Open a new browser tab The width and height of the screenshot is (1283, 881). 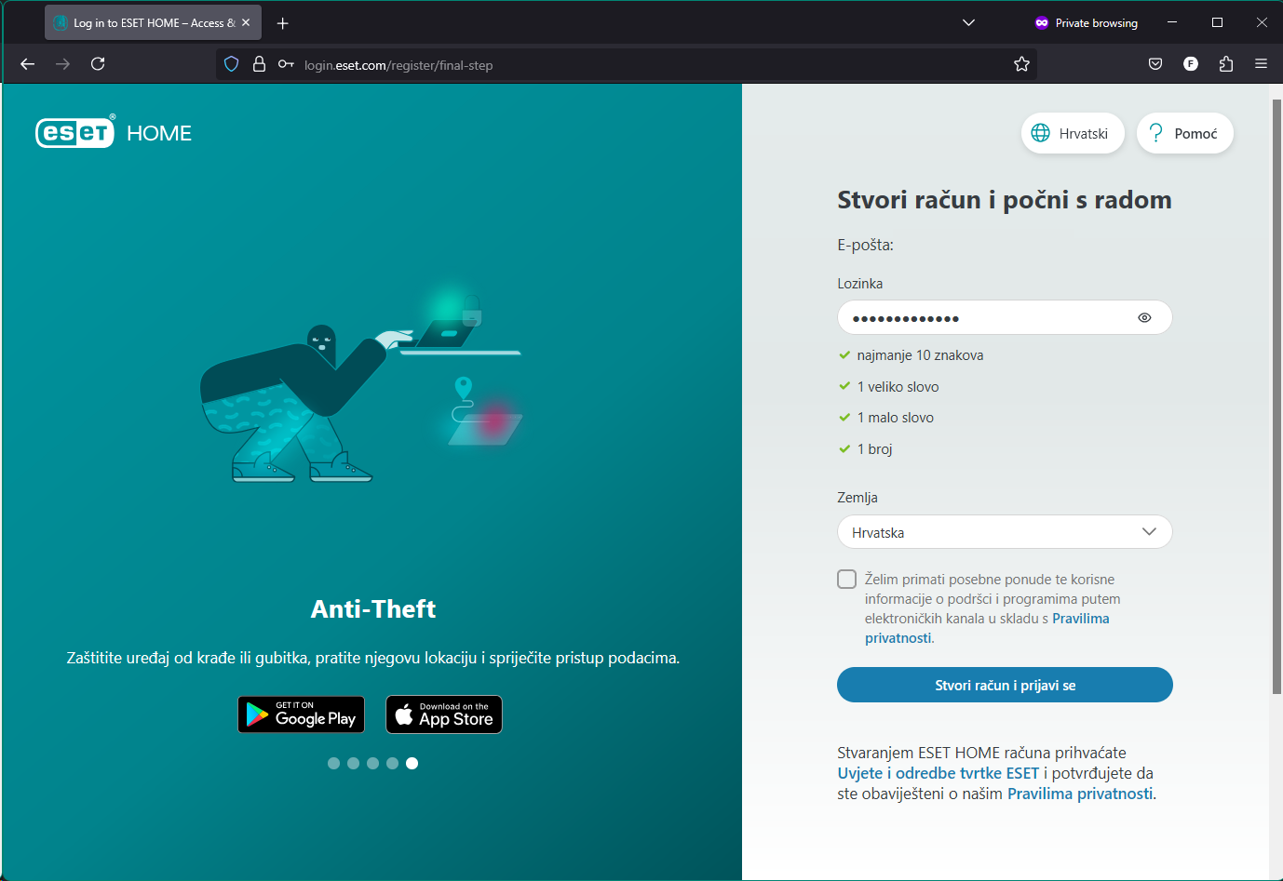(283, 23)
